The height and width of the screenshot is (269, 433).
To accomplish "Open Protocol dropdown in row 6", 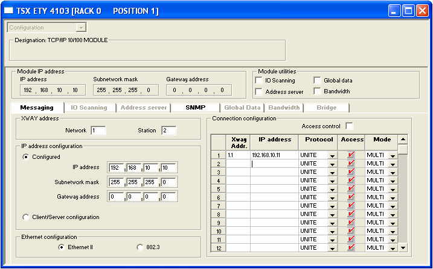I will [x=333, y=198].
